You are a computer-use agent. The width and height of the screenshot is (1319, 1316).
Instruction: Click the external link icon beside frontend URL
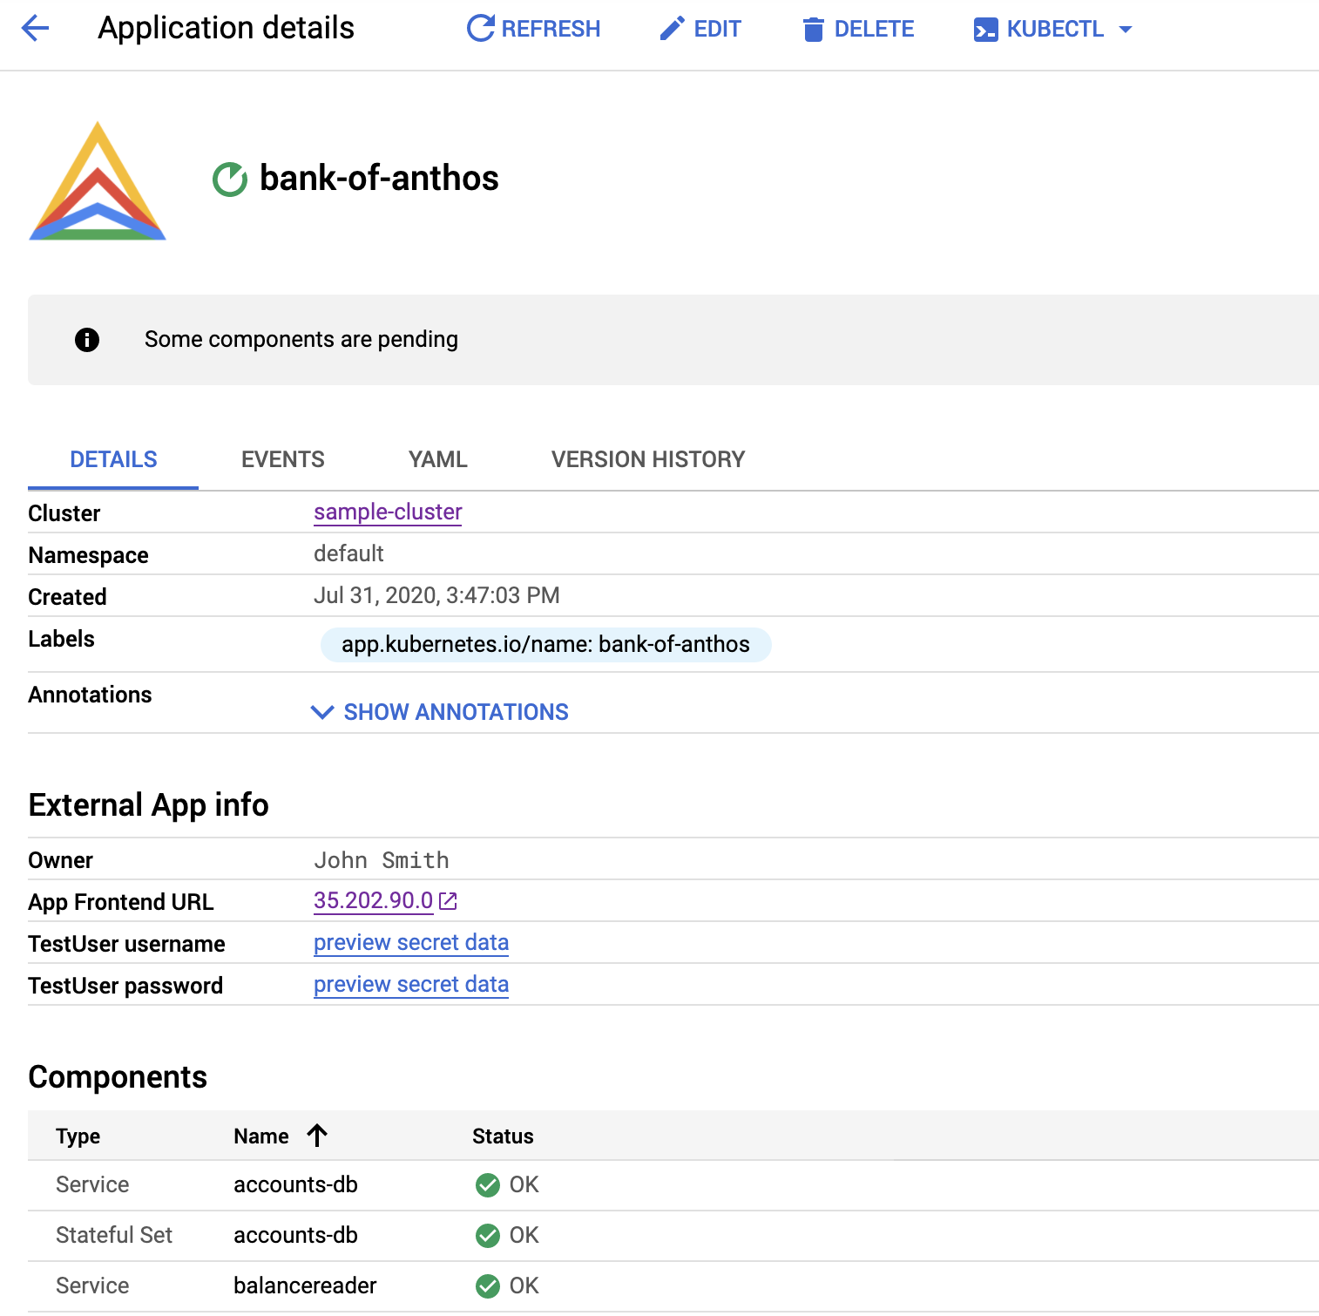[447, 901]
